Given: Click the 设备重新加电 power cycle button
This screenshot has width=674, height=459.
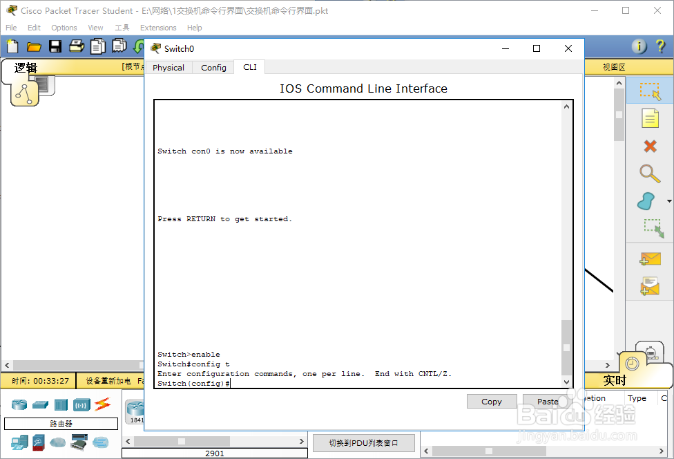Looking at the screenshot, I should (x=108, y=381).
